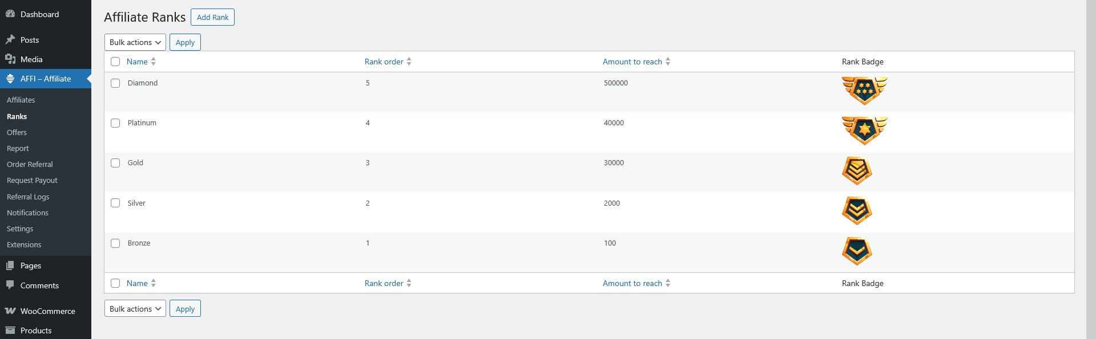Screen dimensions: 1096x339
Task: Click the Diamond rank badge image
Action: click(x=864, y=91)
